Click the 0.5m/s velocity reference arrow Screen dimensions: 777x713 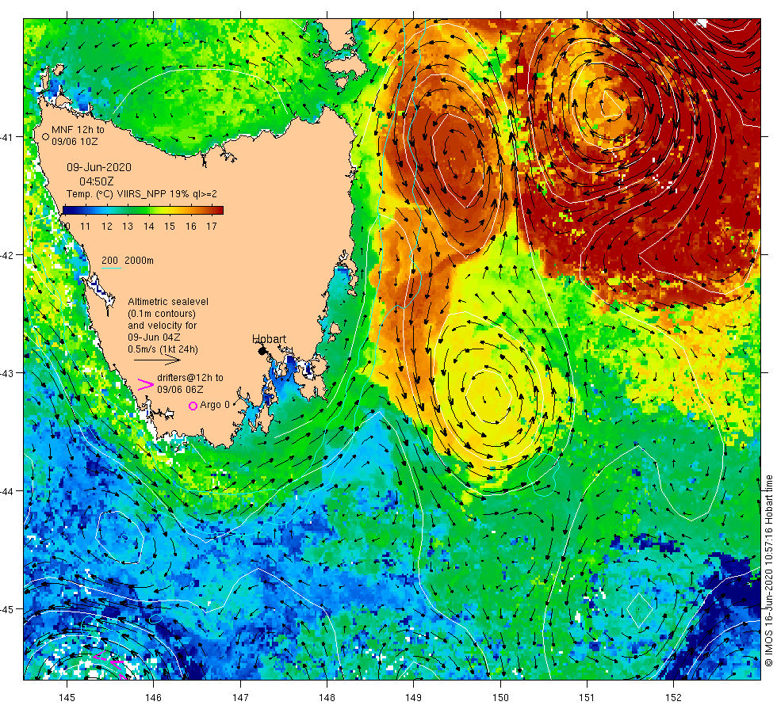coord(158,360)
